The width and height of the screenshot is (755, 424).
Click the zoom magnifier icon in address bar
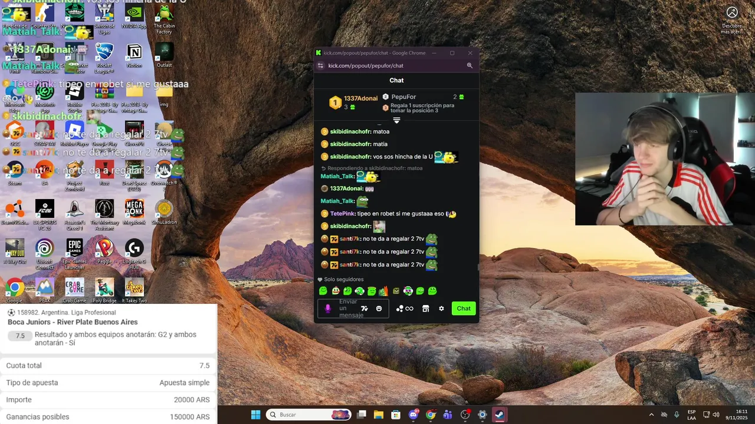coord(470,65)
